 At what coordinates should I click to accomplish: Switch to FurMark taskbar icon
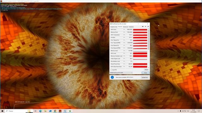click(60, 111)
